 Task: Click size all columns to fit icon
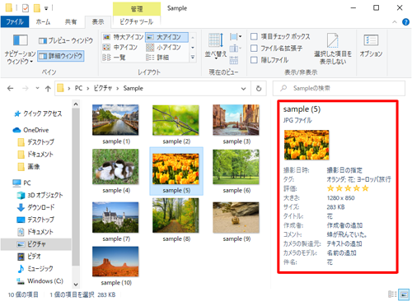[234, 60]
